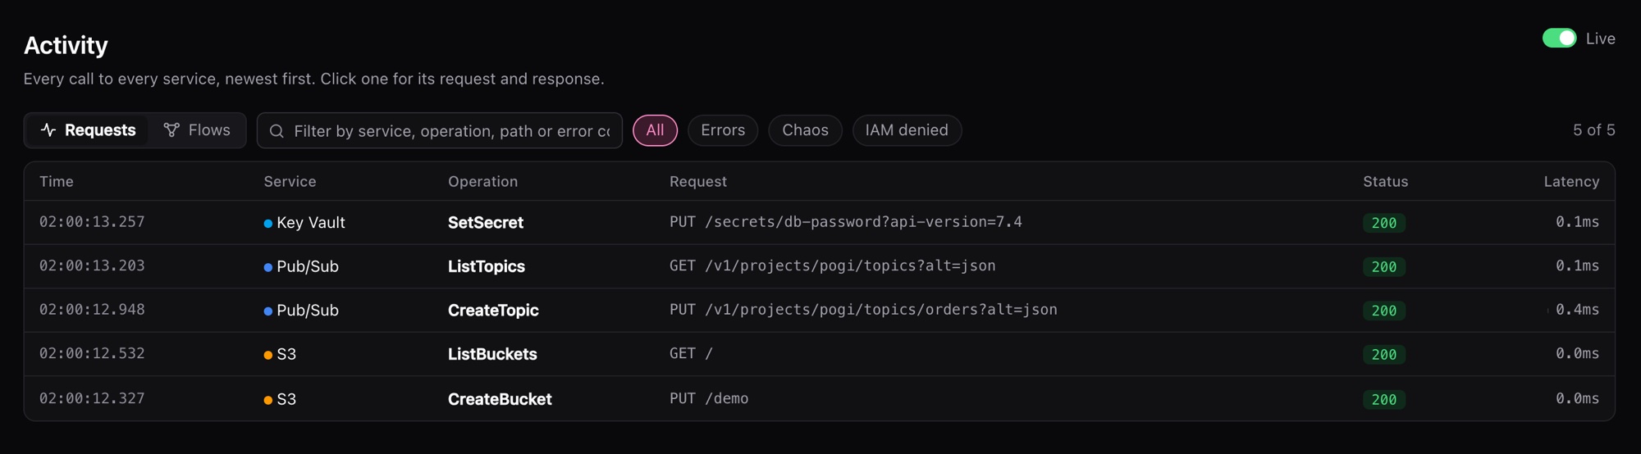Click GET /v1/projects/pogi/topics?alt=json path
The width and height of the screenshot is (1641, 454).
pyautogui.click(x=833, y=266)
